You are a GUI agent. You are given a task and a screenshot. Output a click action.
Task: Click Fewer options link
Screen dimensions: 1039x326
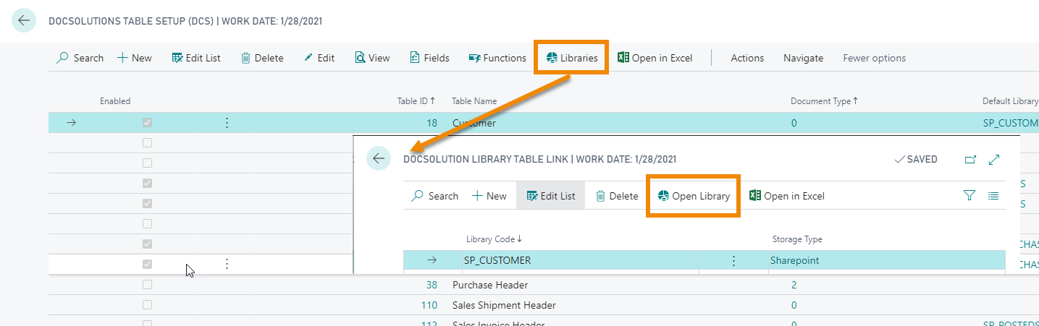coord(874,58)
